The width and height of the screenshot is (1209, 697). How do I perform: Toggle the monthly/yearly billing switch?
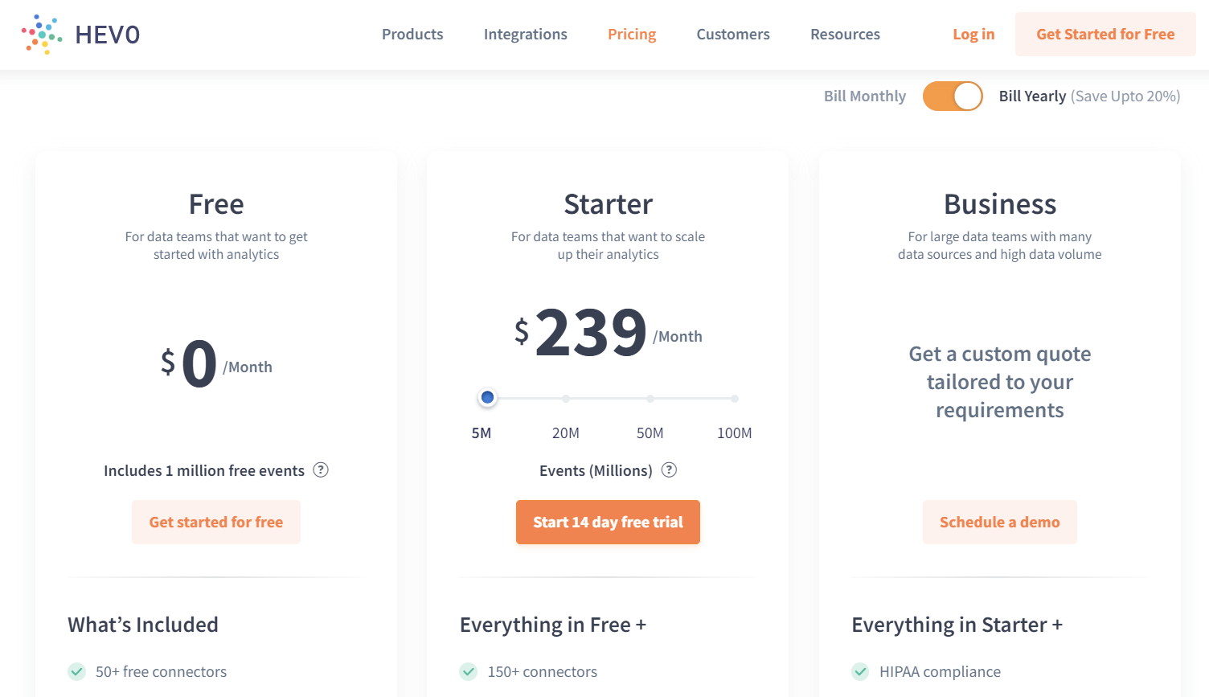pos(953,96)
